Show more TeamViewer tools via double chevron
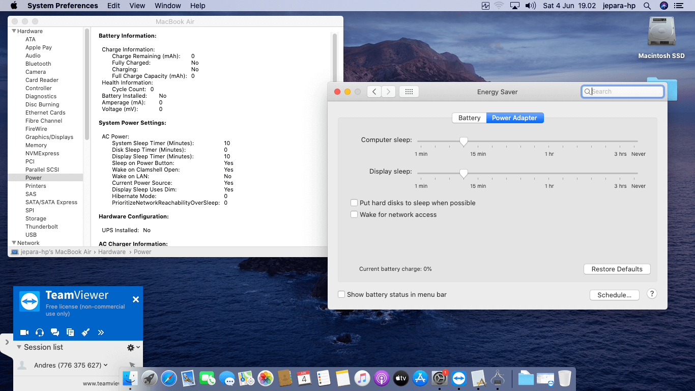 pos(101,332)
